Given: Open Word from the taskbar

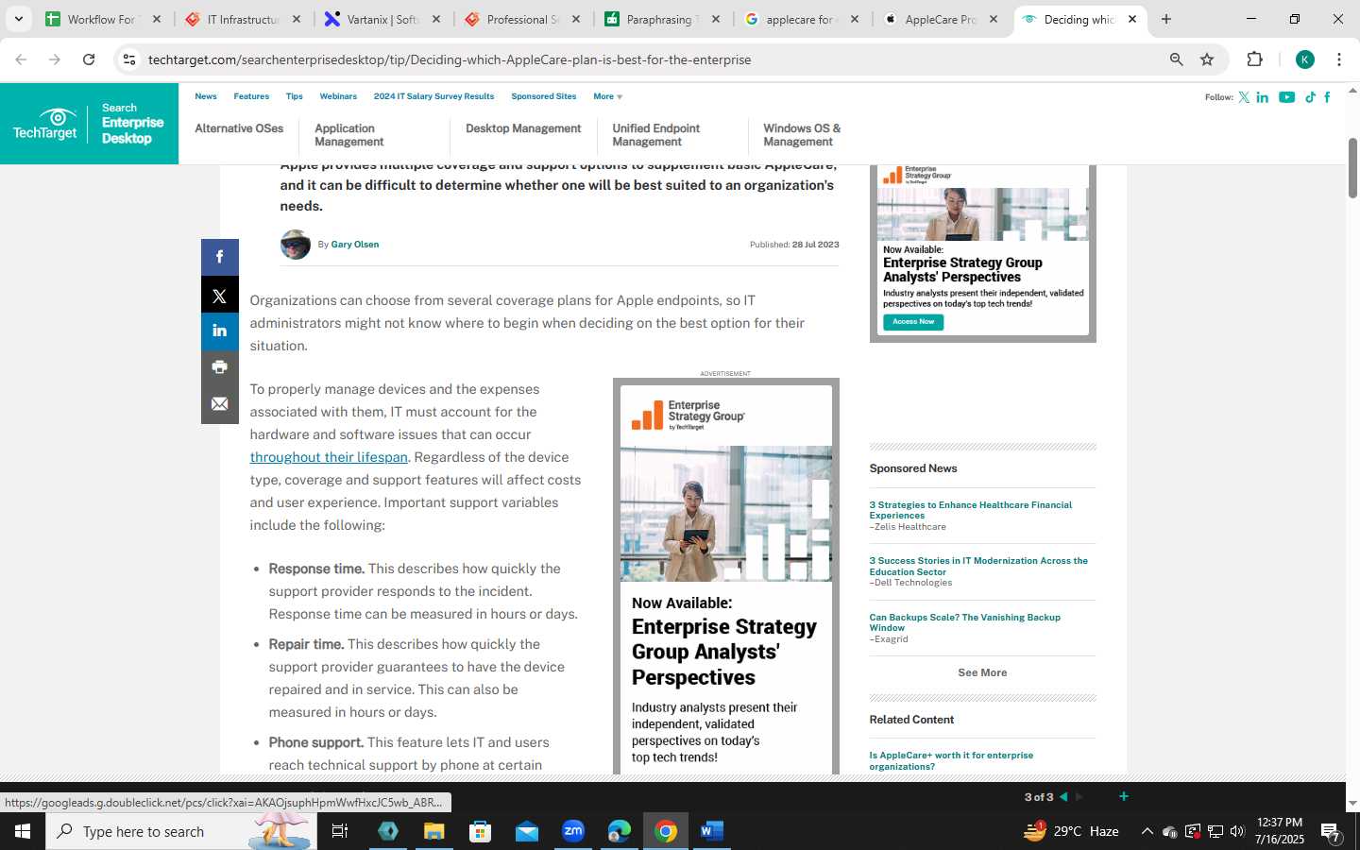Looking at the screenshot, I should (x=711, y=831).
